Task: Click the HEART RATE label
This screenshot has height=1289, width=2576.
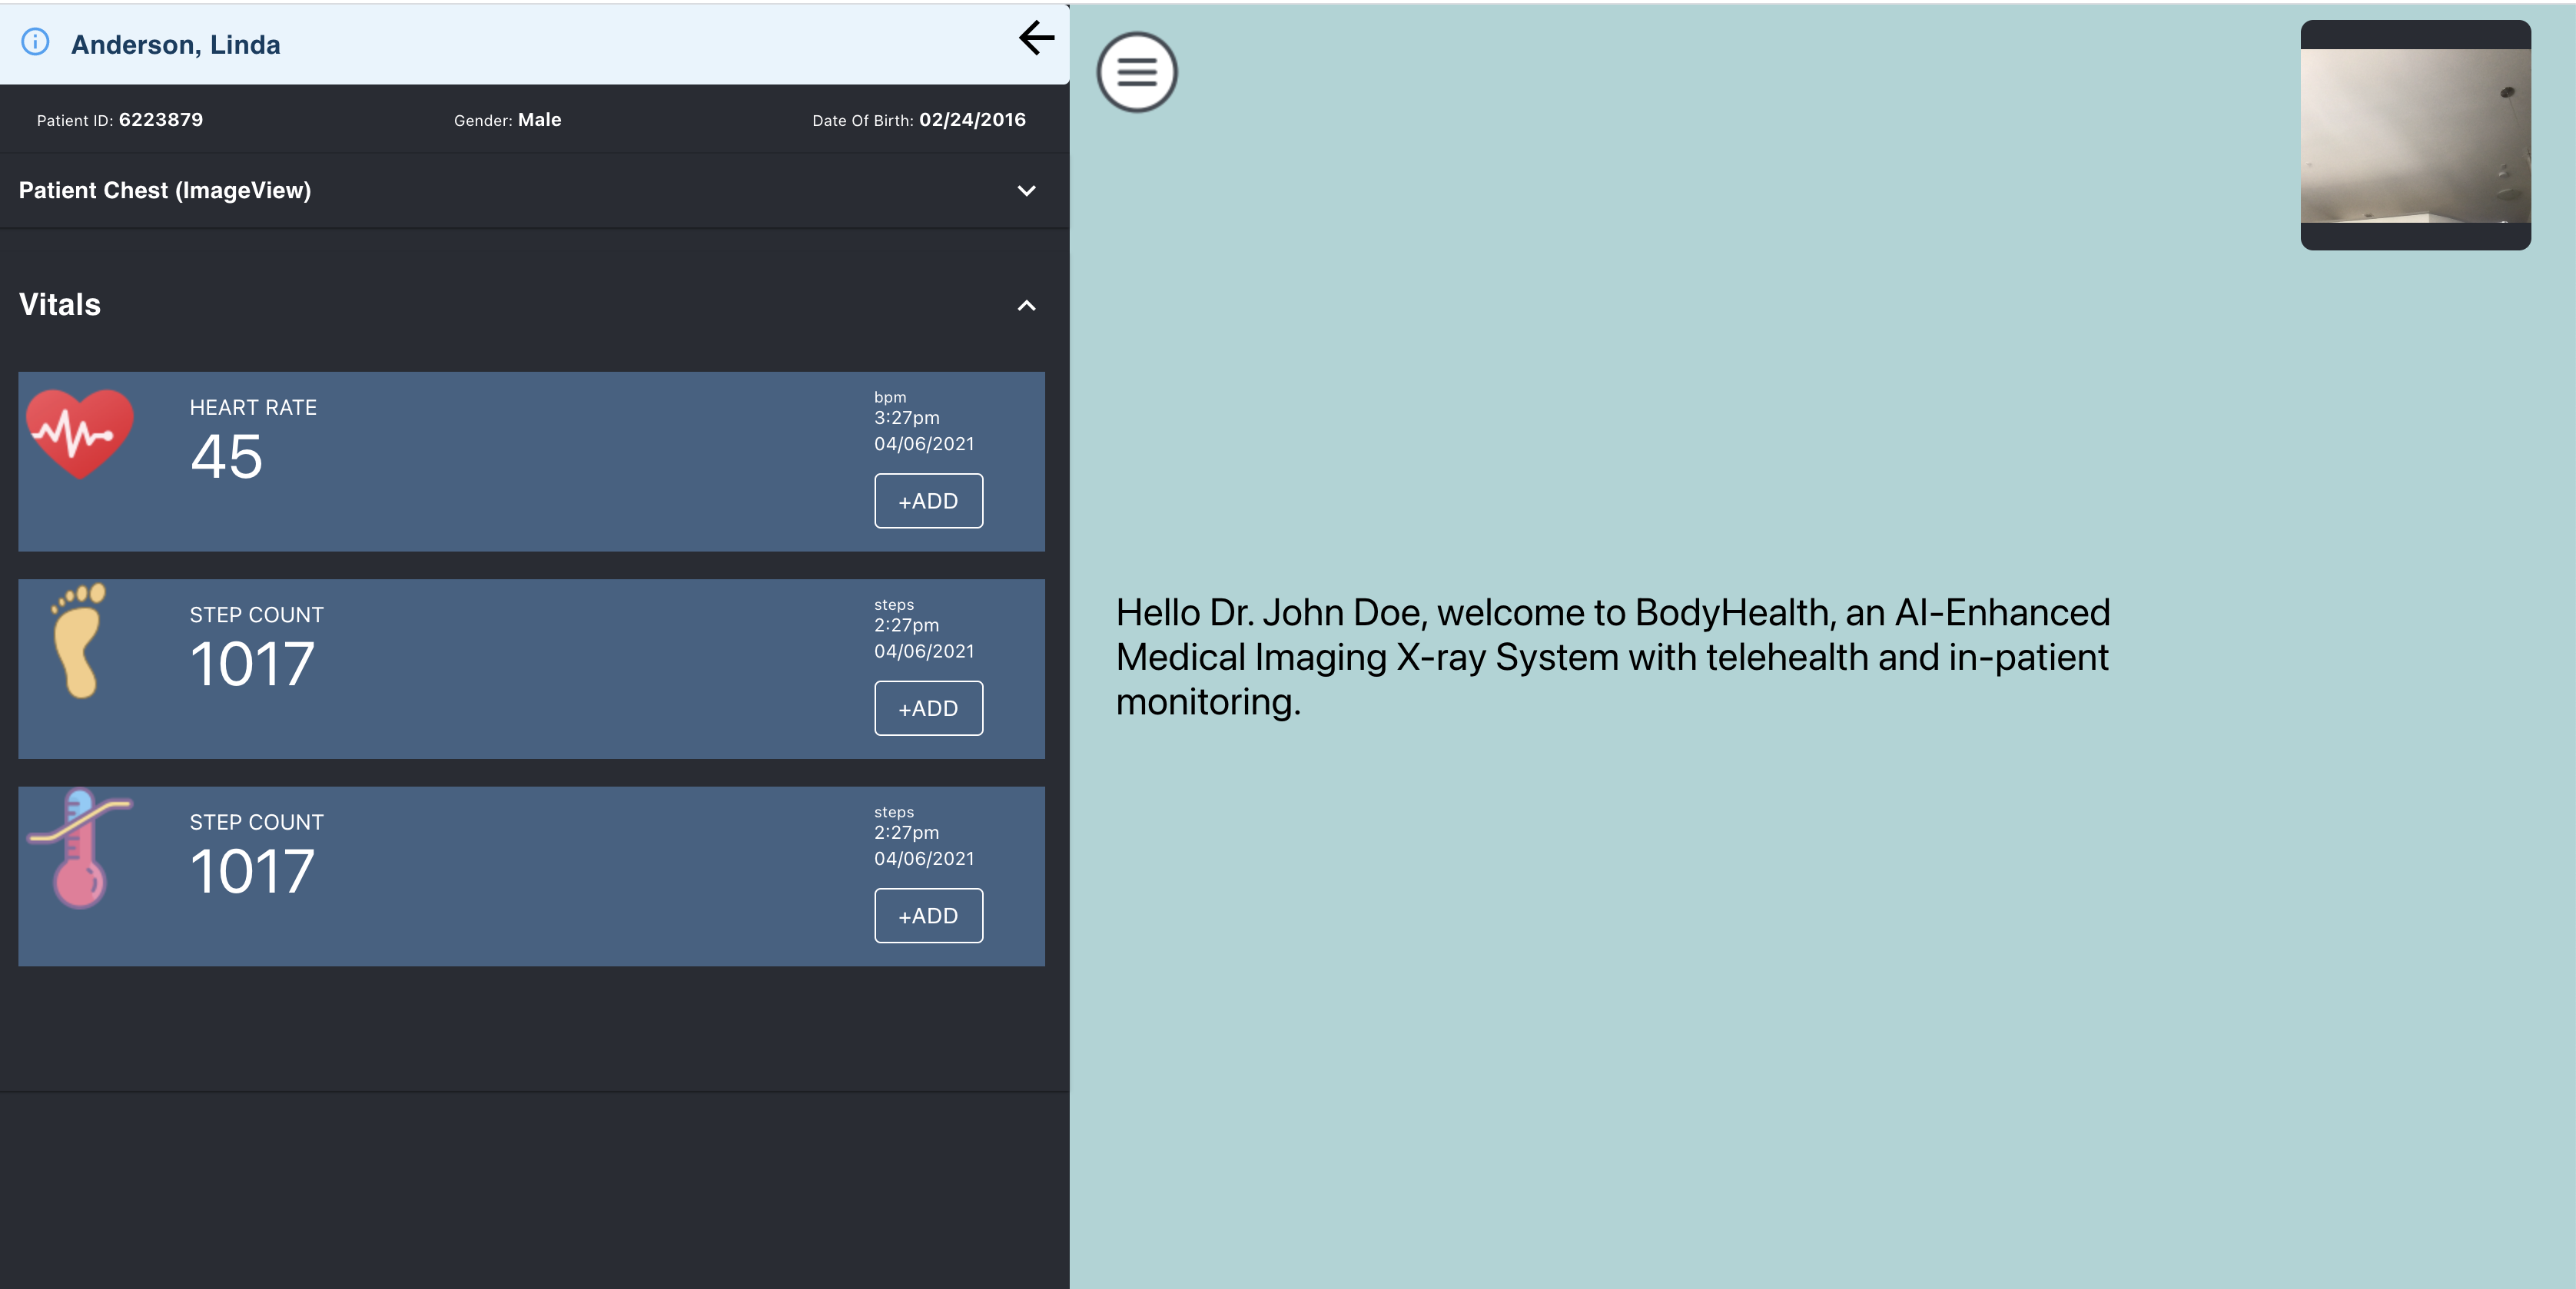Action: (253, 408)
